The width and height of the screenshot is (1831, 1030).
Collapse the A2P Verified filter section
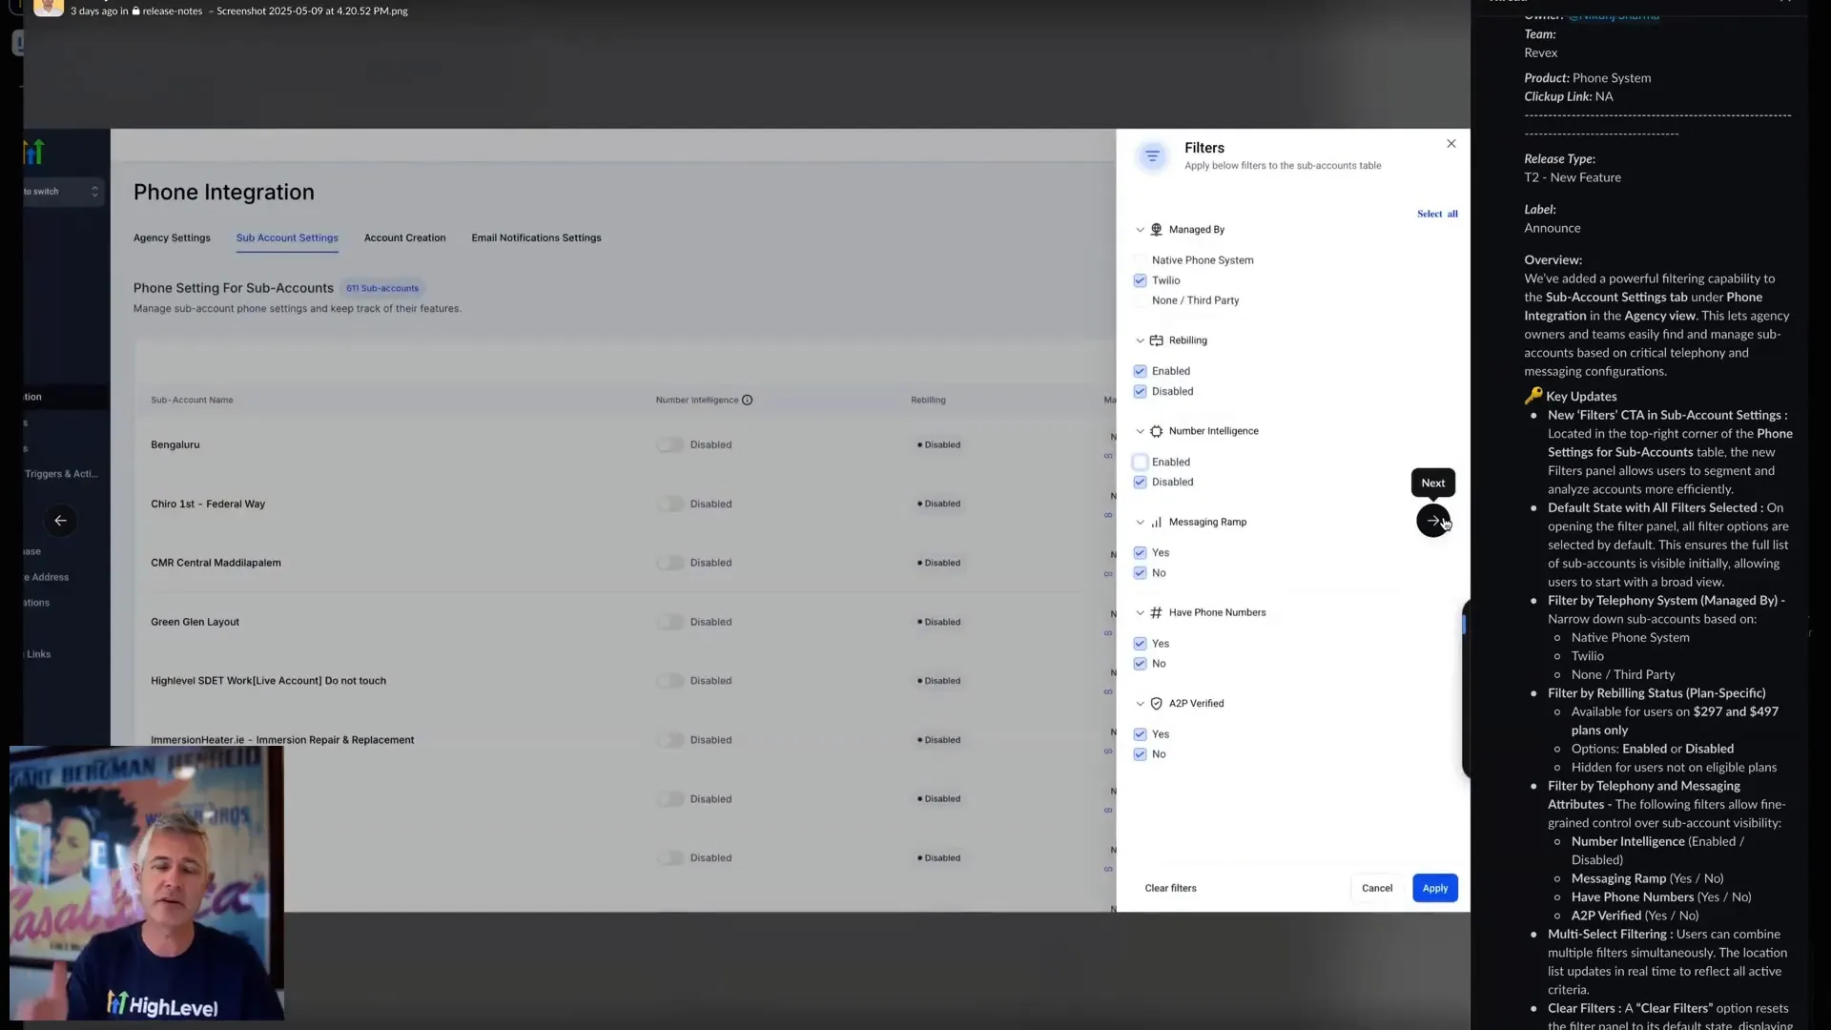tap(1140, 704)
